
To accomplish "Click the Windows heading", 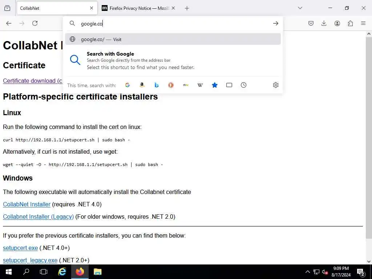I will pos(18,178).
